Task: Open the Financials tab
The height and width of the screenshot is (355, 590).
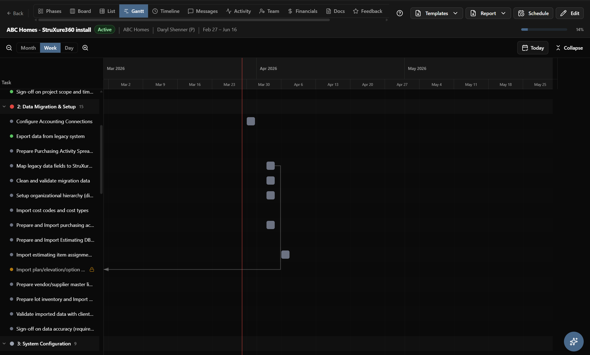Action: click(302, 11)
